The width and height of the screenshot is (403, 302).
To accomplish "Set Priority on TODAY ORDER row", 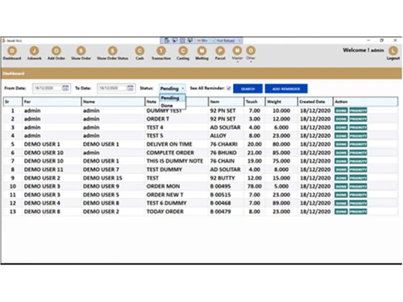I will coord(358,212).
